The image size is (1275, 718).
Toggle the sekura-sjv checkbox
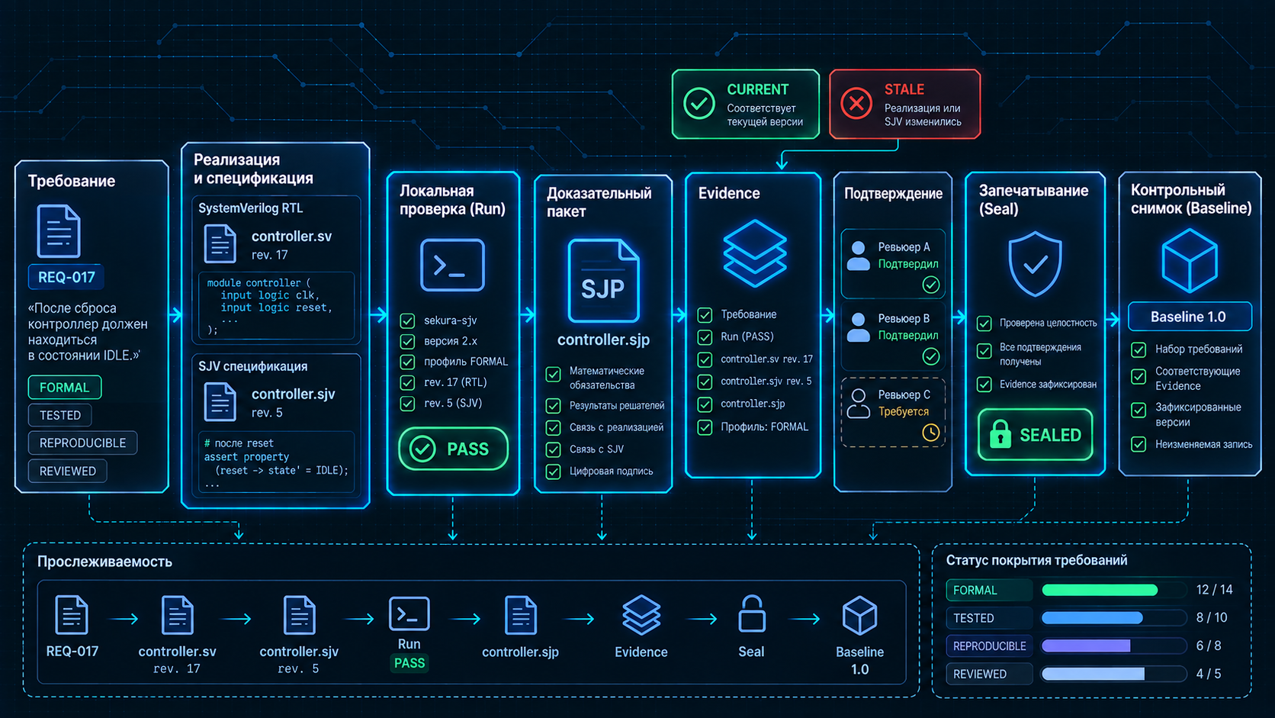point(408,320)
